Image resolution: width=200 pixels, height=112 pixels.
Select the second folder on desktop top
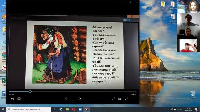(173, 5)
